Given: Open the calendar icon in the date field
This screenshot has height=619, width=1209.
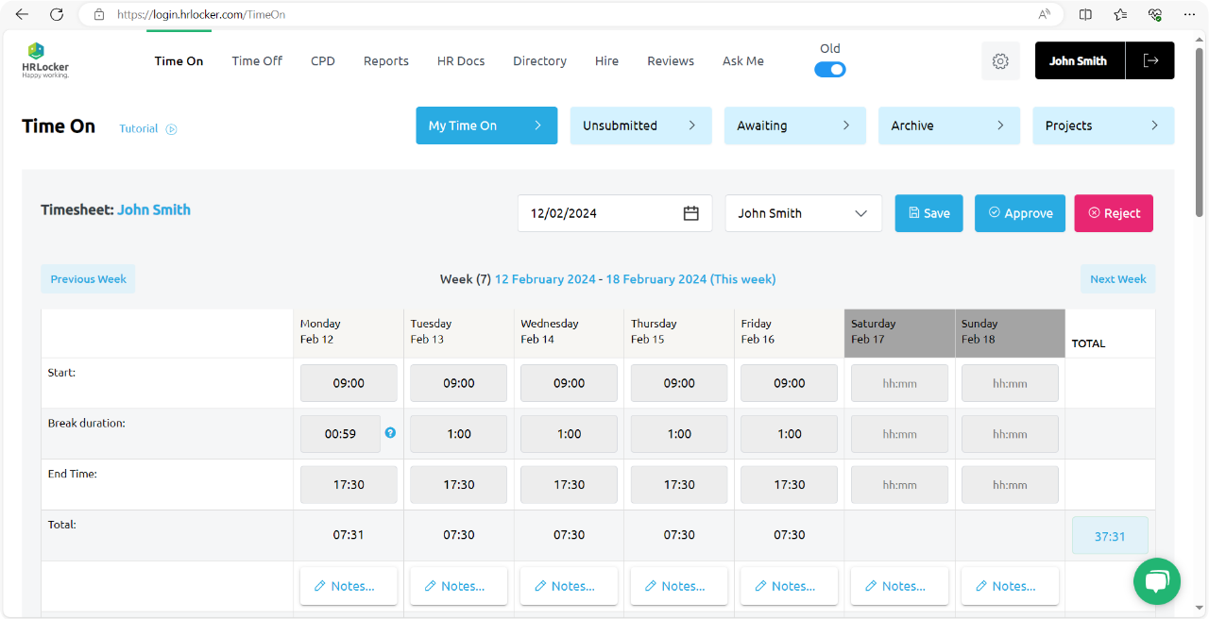Looking at the screenshot, I should [693, 213].
